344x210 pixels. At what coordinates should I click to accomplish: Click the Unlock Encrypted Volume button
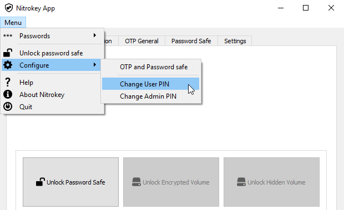click(171, 182)
